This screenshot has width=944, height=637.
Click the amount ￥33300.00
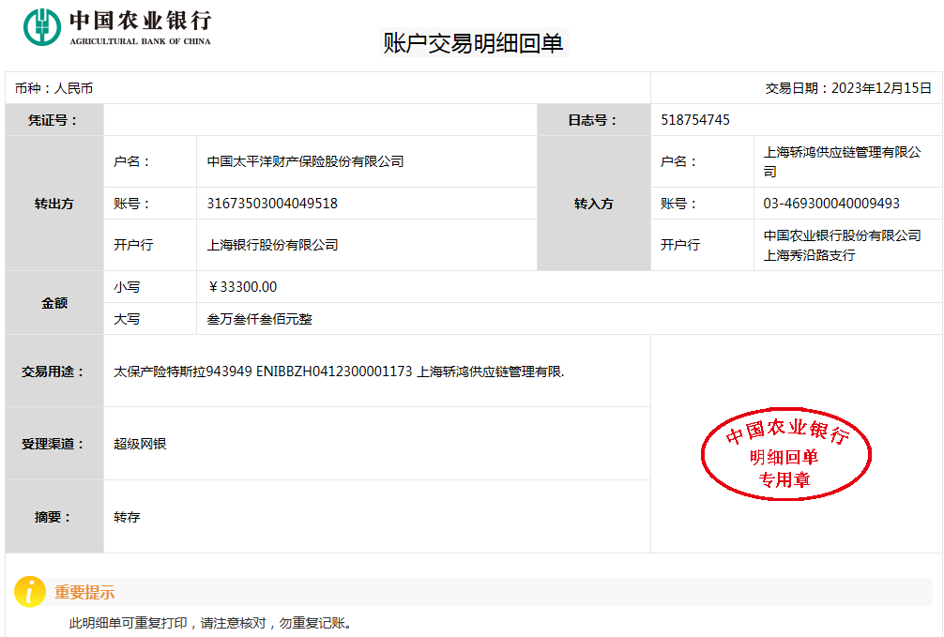point(243,287)
